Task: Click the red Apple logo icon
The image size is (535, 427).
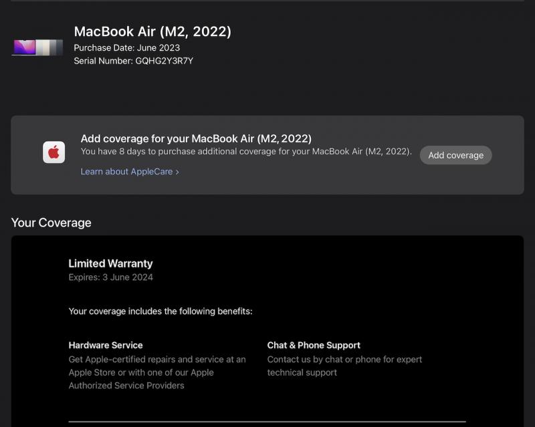Action: (54, 152)
